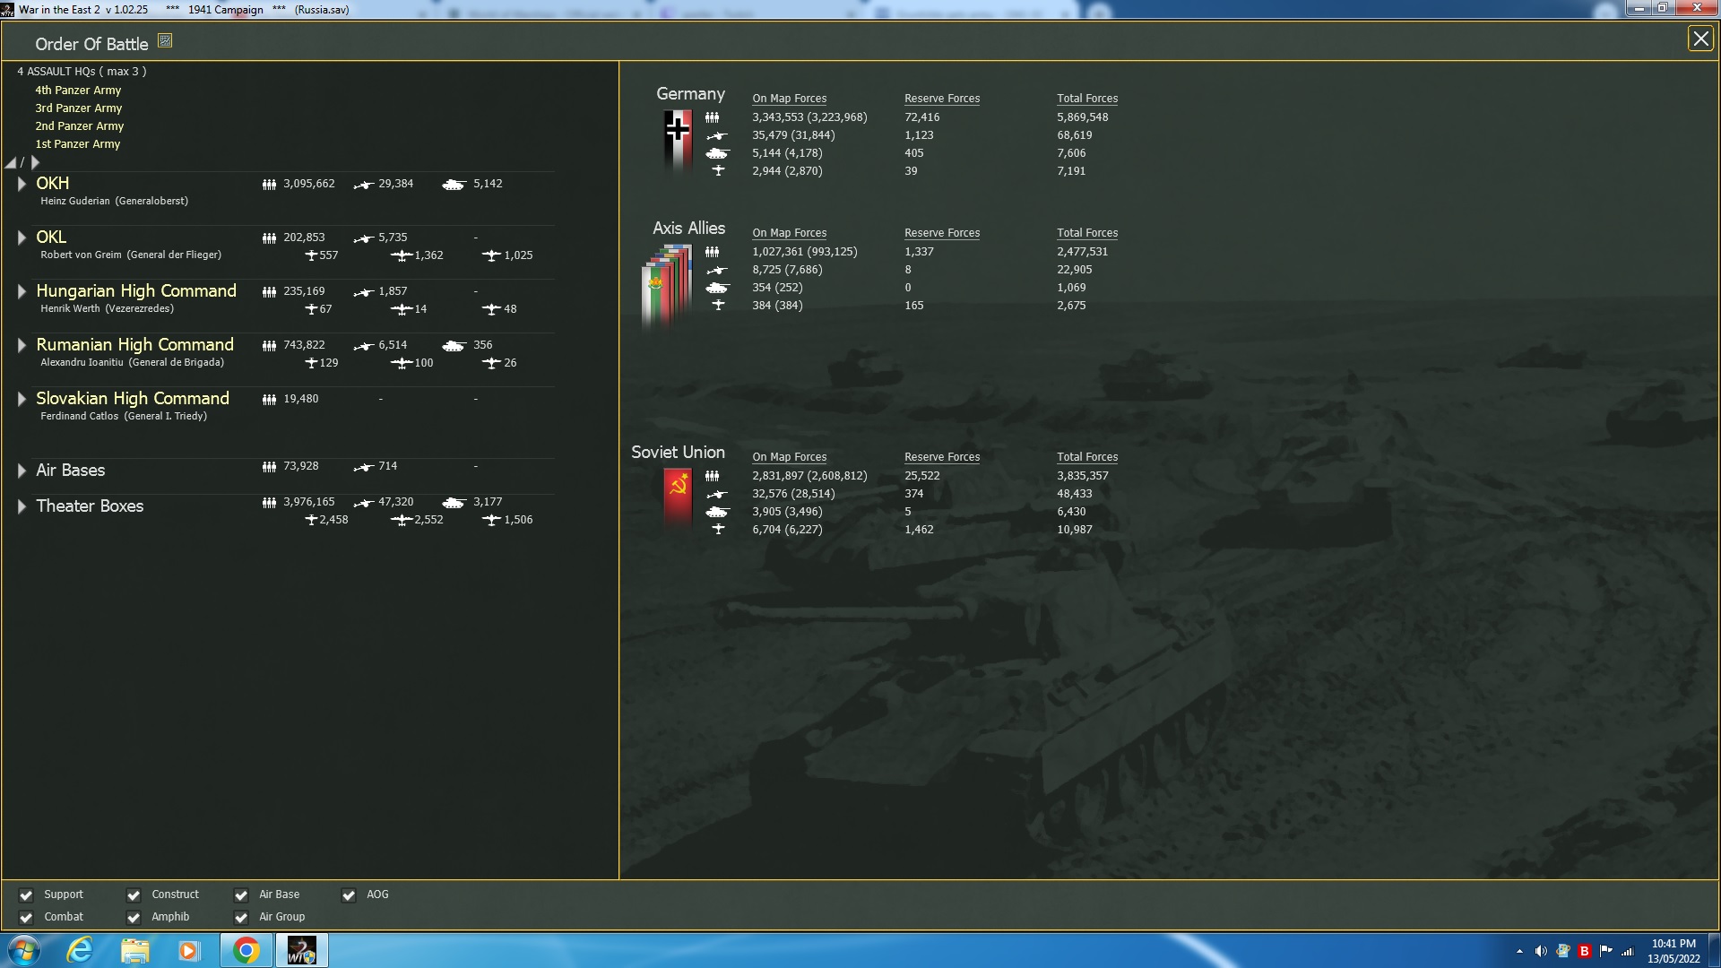
Task: Expand Rumanian High Command entry
Action: pyautogui.click(x=22, y=345)
